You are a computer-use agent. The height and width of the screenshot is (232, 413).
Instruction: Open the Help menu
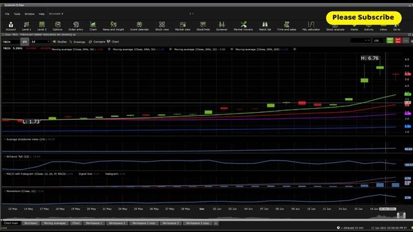pyautogui.click(x=41, y=14)
